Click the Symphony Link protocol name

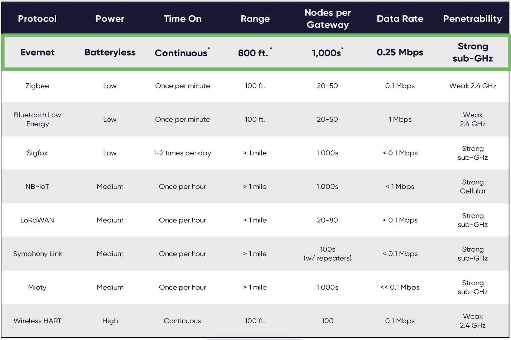37,254
